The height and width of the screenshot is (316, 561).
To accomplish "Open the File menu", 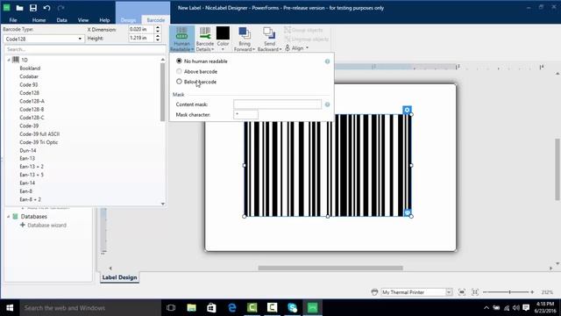I will 13,20.
